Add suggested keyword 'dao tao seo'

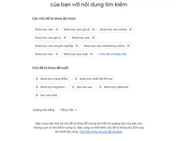coord(82,87)
